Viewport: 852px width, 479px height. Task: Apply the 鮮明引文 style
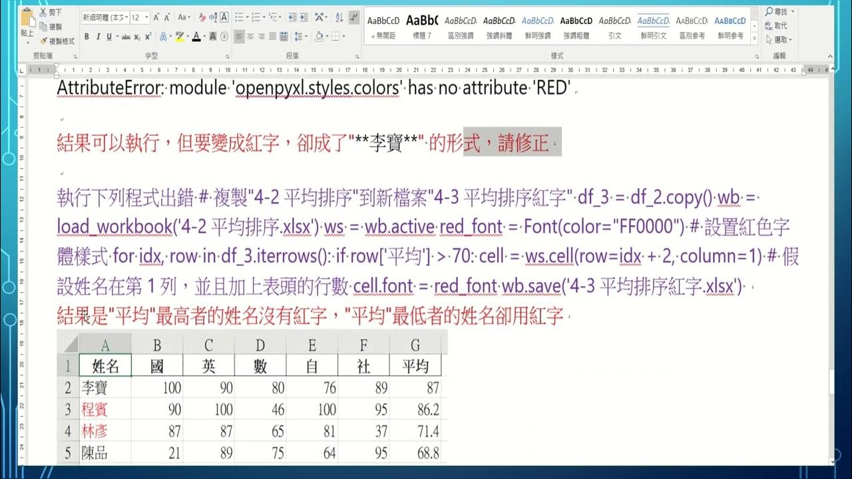654,27
